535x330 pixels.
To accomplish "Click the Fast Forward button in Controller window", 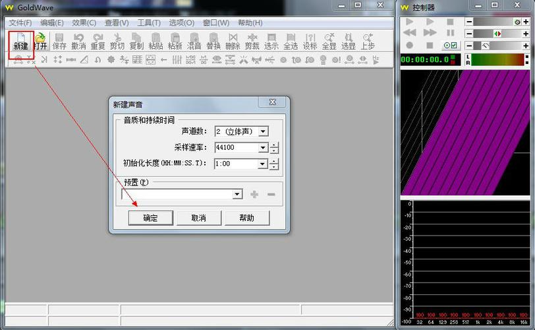I will pos(430,32).
